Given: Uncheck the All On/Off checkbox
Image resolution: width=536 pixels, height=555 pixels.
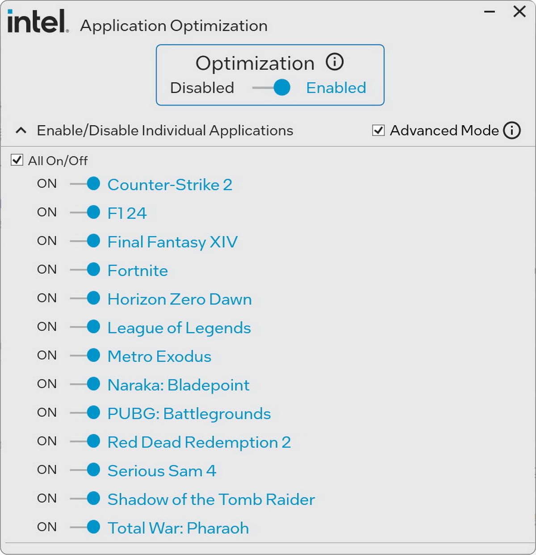Looking at the screenshot, I should click(x=17, y=160).
